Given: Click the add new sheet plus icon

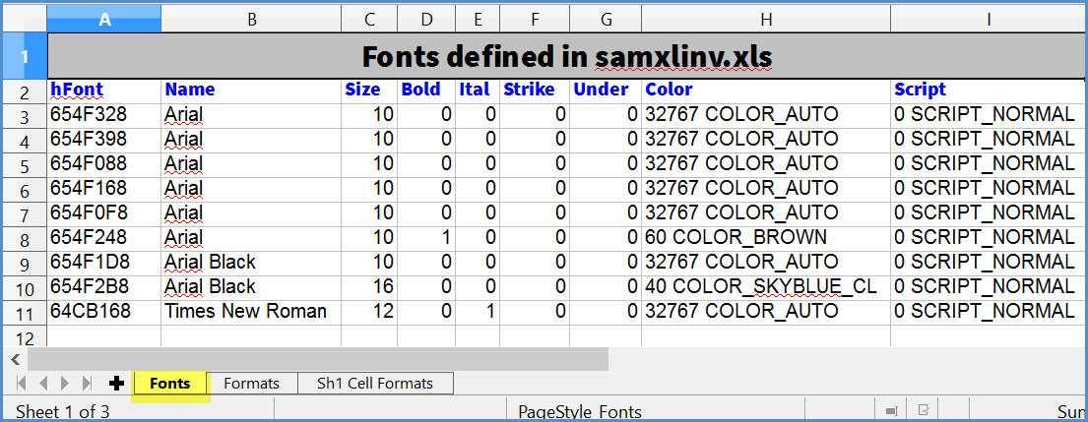Looking at the screenshot, I should (115, 384).
